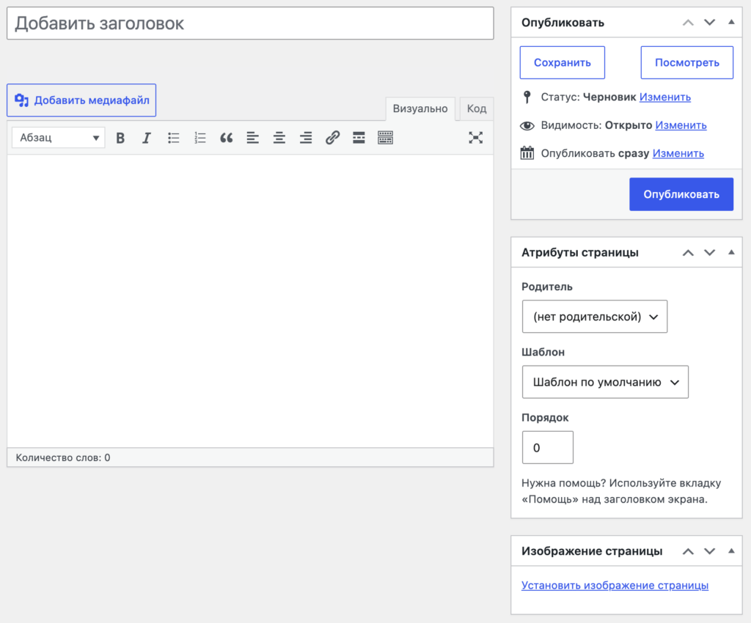Click the Атрибуты страницы panel heading
Image resolution: width=751 pixels, height=623 pixels.
579,253
